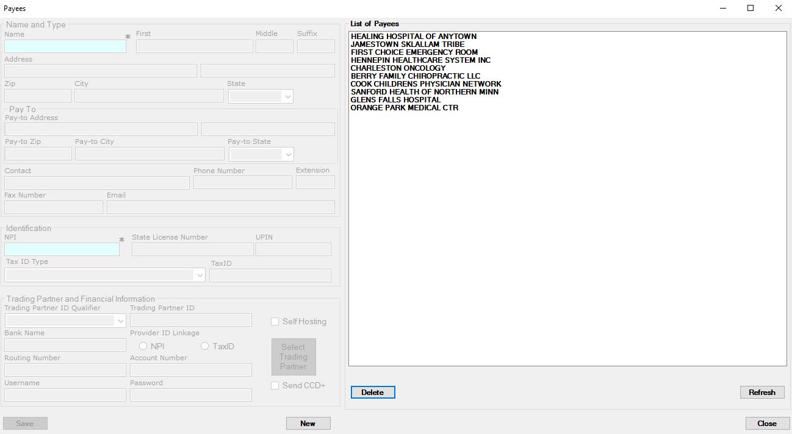Click the NPI input field
The image size is (792, 434).
pos(62,249)
